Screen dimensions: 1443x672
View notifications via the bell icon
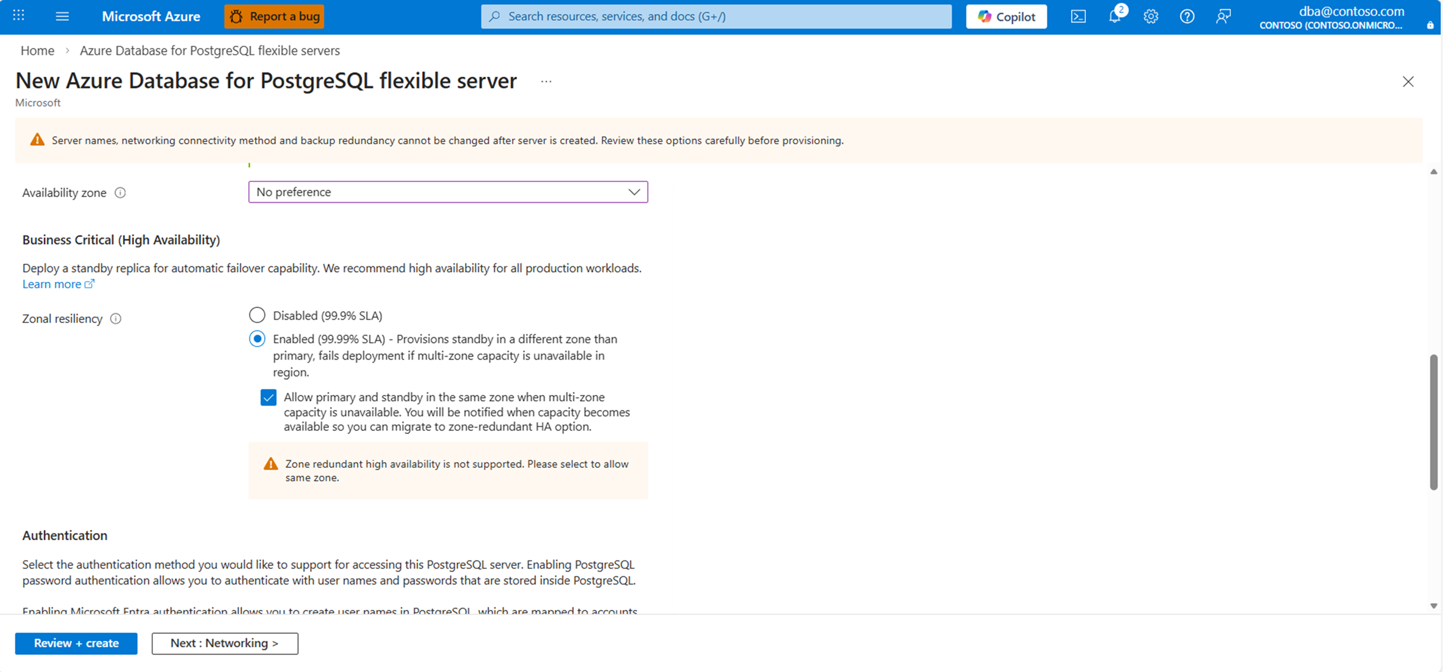coord(1114,16)
